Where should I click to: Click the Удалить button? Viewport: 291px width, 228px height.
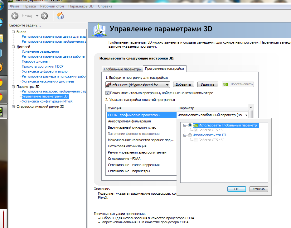pyautogui.click(x=207, y=84)
